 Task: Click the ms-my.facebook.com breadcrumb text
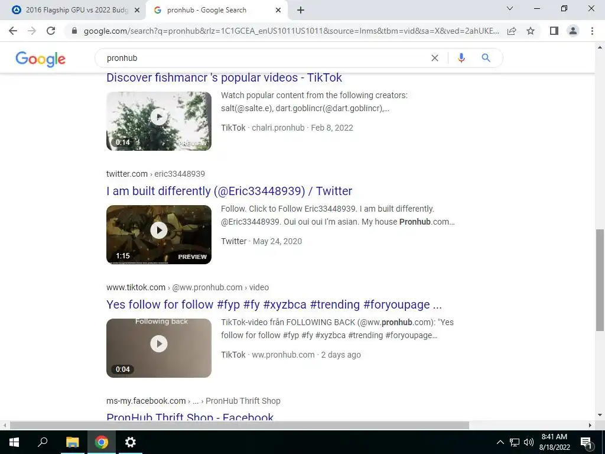click(146, 401)
